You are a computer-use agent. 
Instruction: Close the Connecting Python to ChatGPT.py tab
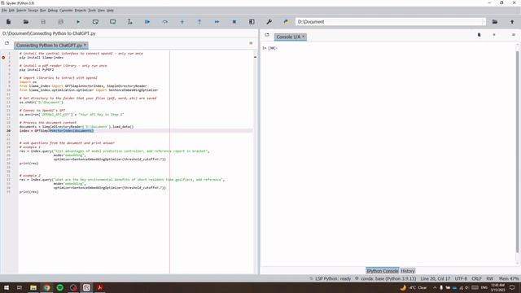tap(85, 45)
